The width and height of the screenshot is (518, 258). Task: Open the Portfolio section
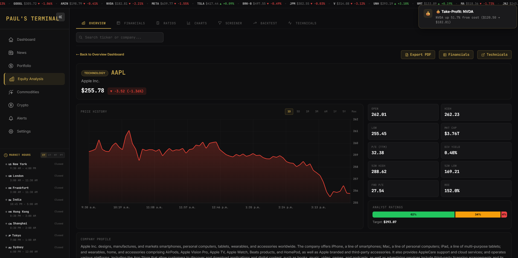[24, 66]
